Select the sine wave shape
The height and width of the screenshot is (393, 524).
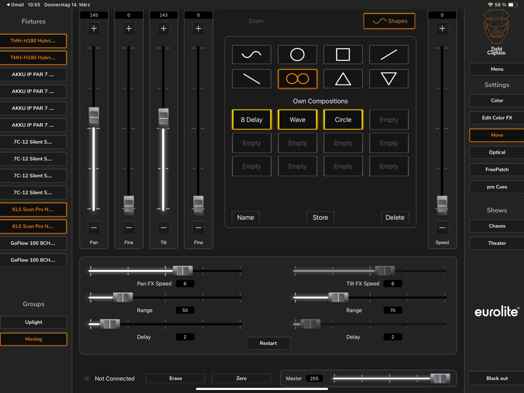pyautogui.click(x=251, y=54)
